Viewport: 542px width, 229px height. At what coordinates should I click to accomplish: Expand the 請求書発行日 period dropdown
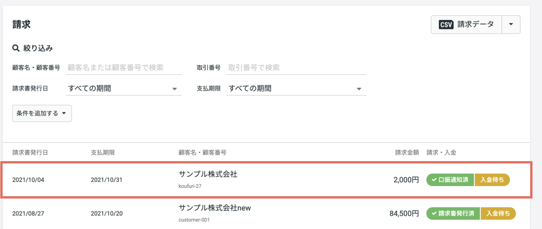[x=123, y=88]
